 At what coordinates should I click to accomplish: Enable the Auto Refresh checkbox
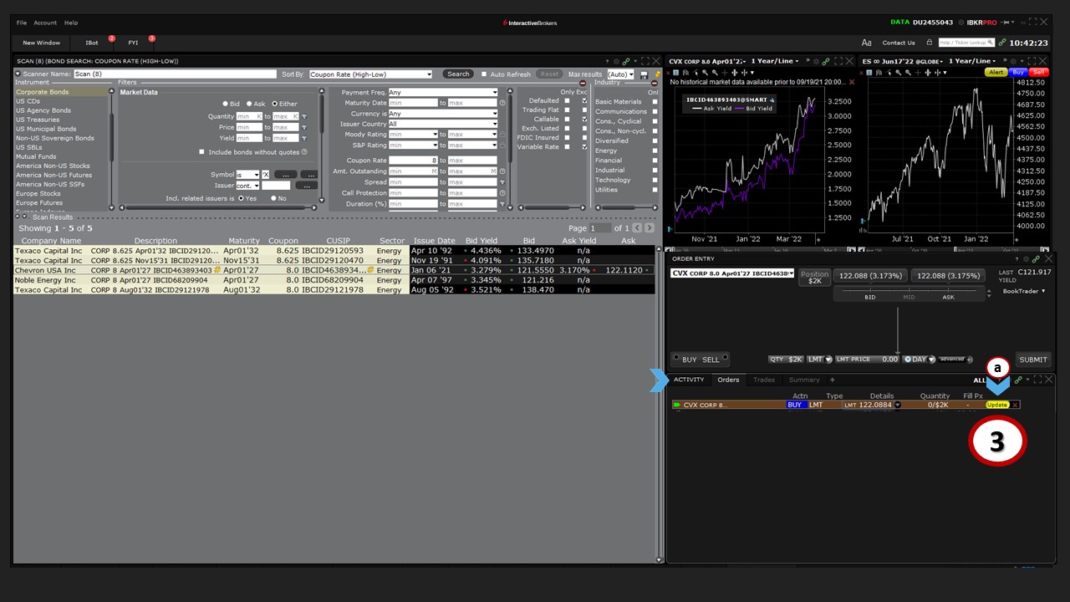coord(484,74)
